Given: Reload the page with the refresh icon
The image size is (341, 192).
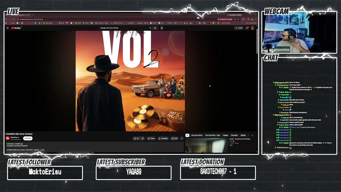Looking at the screenshot, I should (x=13, y=19).
